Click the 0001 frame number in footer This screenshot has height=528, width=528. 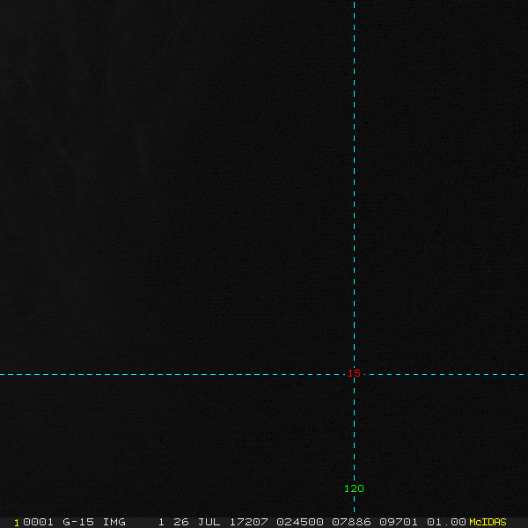coord(38,522)
